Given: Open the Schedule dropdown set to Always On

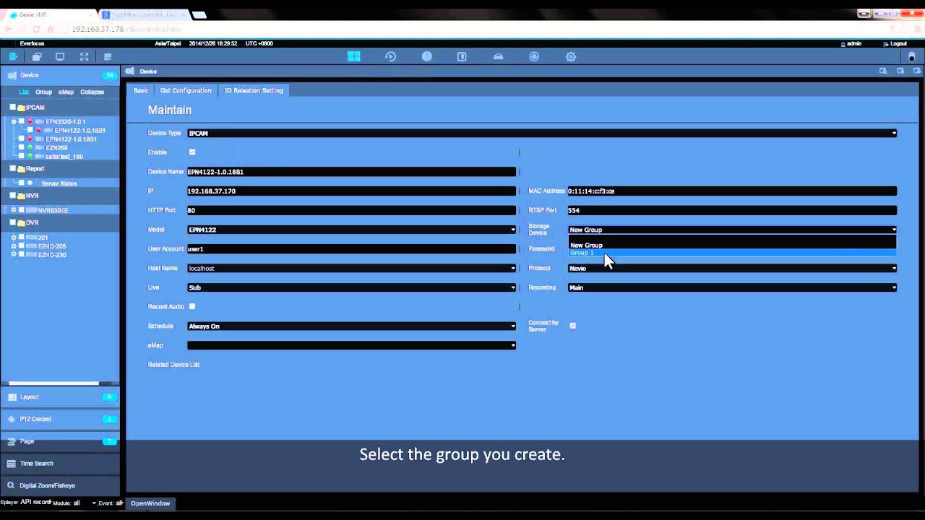Looking at the screenshot, I should click(x=351, y=326).
